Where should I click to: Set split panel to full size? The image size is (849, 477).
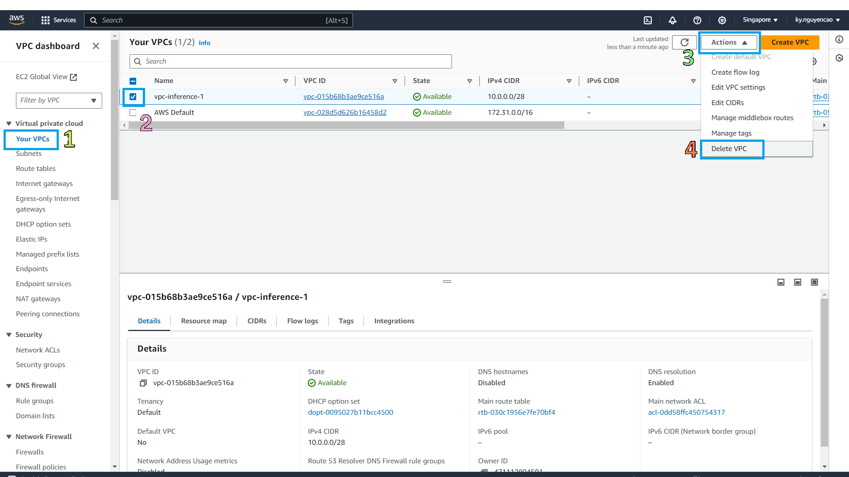(x=815, y=282)
